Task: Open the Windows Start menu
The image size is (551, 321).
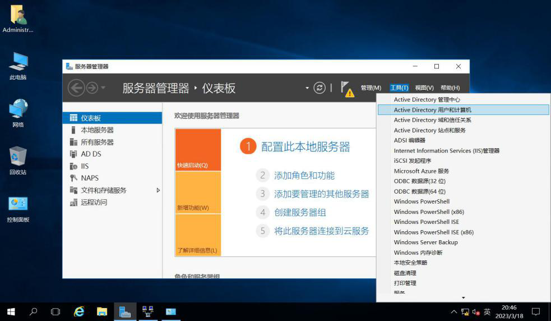Action: [11, 311]
